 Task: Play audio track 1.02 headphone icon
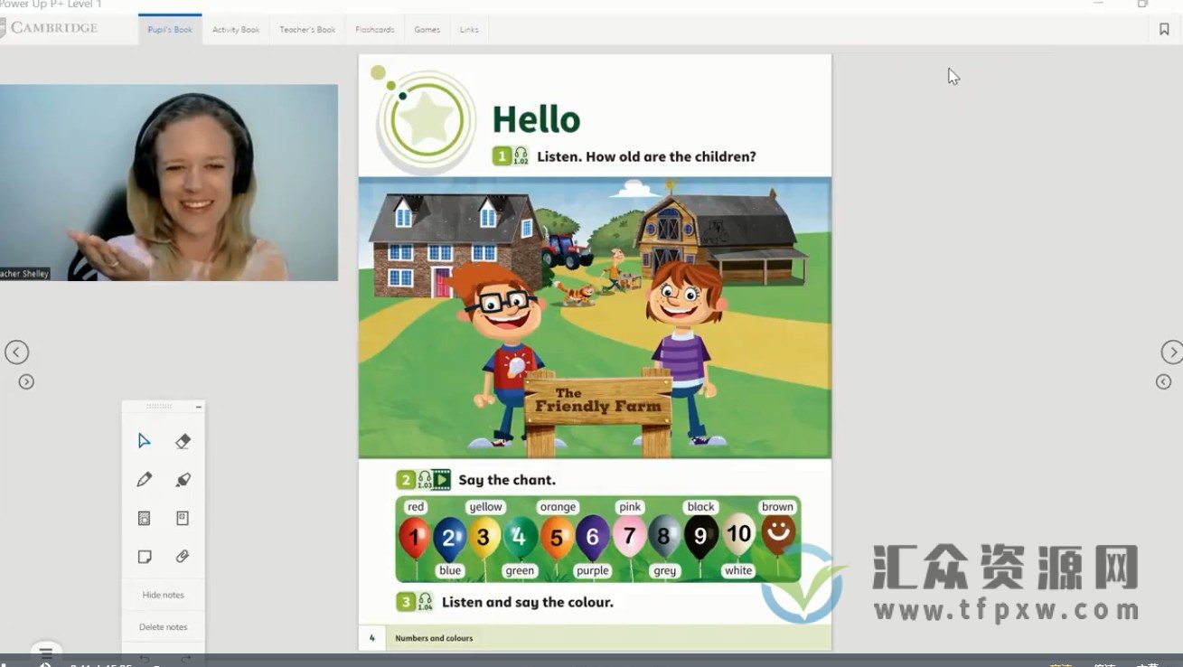[521, 155]
